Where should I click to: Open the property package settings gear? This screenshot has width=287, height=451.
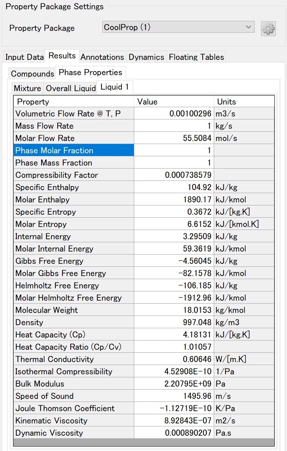point(268,28)
